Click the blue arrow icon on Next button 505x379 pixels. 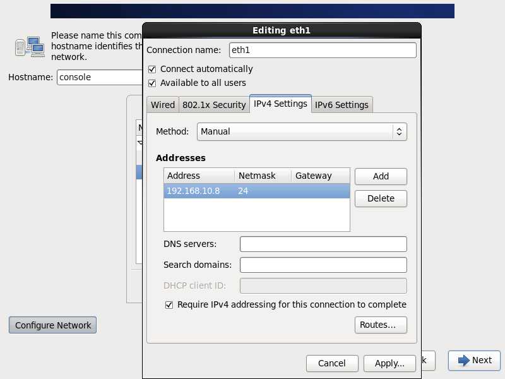[464, 360]
